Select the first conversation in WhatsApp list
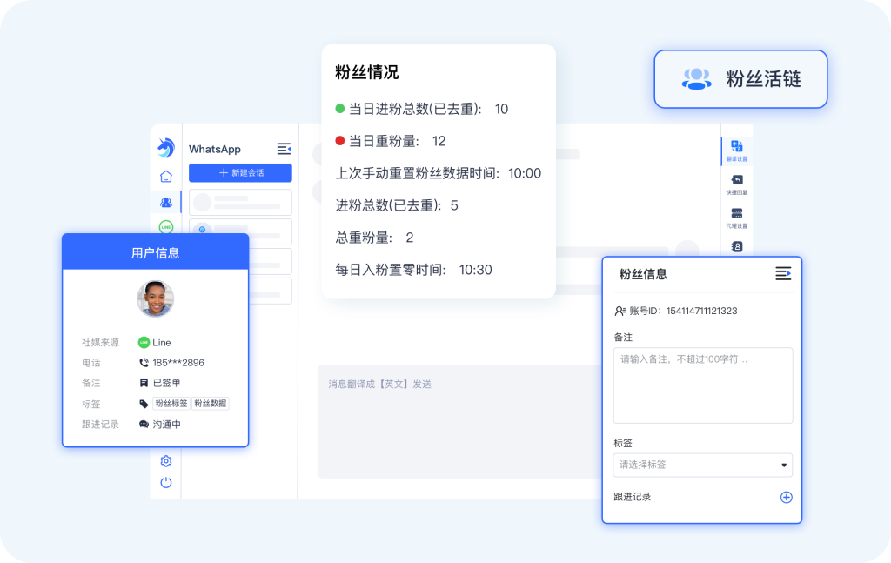This screenshot has width=891, height=563. [x=240, y=202]
